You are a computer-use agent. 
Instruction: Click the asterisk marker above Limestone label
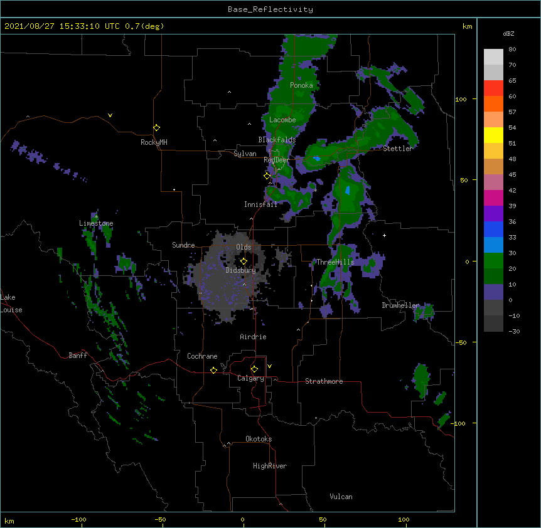click(96, 217)
